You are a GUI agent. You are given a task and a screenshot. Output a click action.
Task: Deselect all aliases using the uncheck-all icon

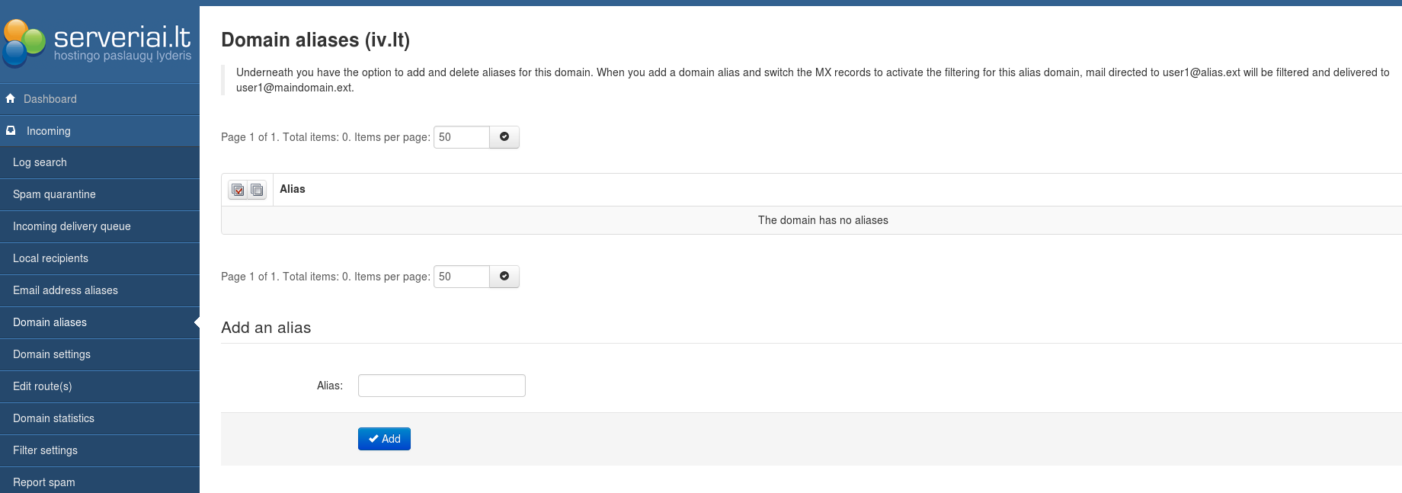[257, 190]
